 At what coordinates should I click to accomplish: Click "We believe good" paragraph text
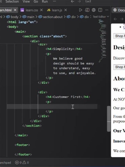68,58
